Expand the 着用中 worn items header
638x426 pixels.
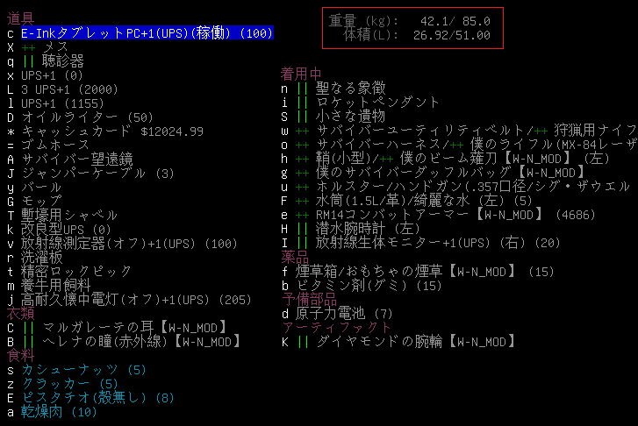coord(300,74)
